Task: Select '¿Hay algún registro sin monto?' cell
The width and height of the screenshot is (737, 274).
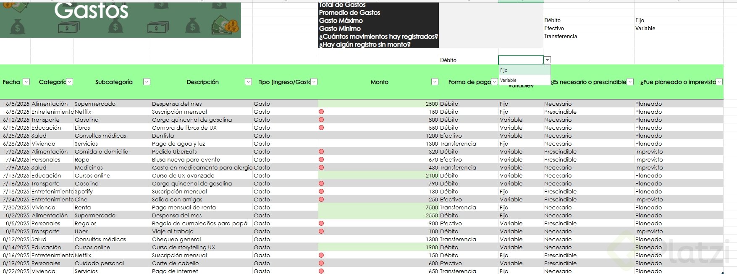Action: 378,44
